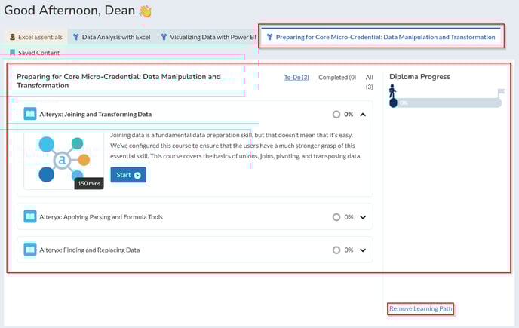Toggle completion circle for Finding and Replacing Data
The height and width of the screenshot is (328, 519).
[x=336, y=250]
